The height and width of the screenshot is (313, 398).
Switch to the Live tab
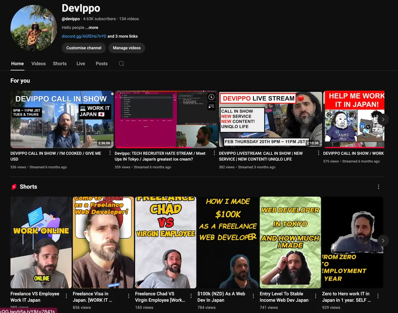81,64
